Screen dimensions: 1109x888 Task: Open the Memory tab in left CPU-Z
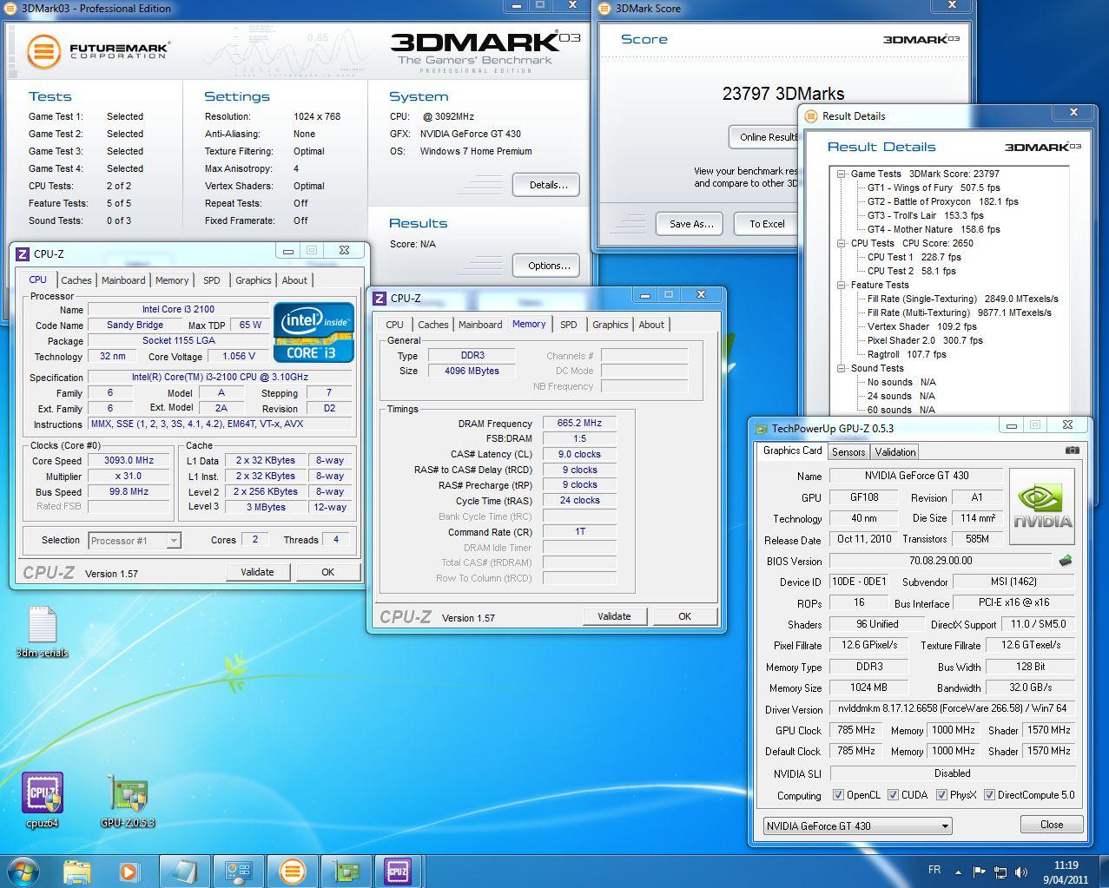click(171, 280)
